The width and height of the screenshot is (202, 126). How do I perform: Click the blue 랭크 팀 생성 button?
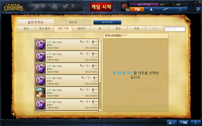click(x=107, y=22)
